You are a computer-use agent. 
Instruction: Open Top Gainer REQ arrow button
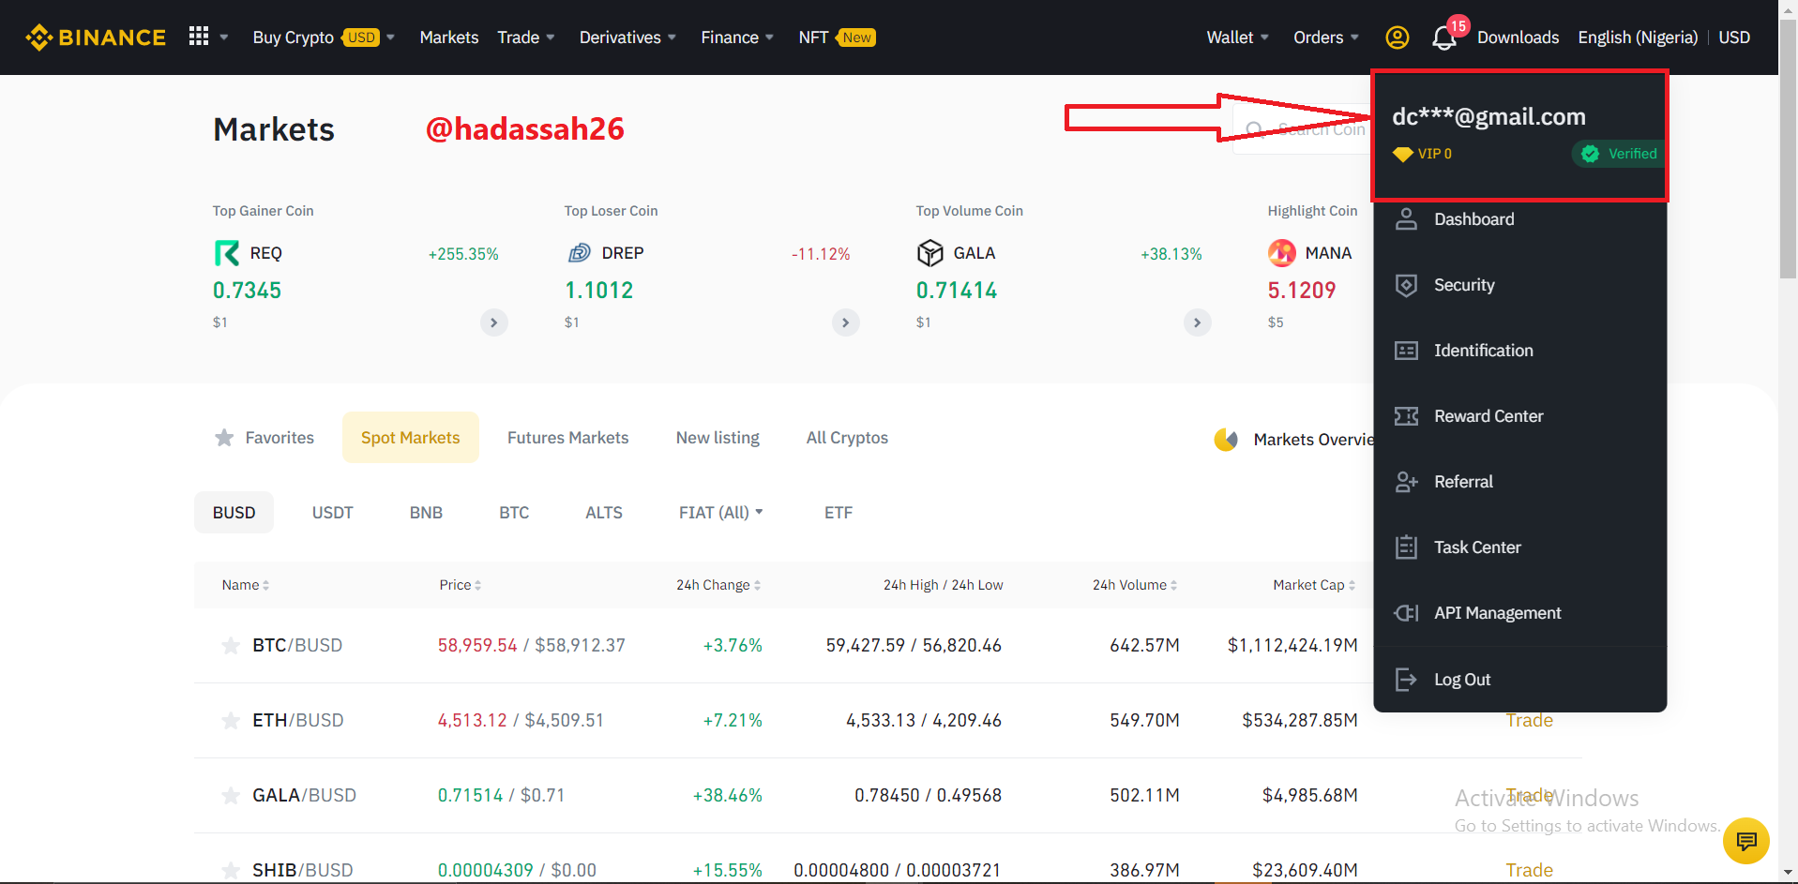pos(494,322)
